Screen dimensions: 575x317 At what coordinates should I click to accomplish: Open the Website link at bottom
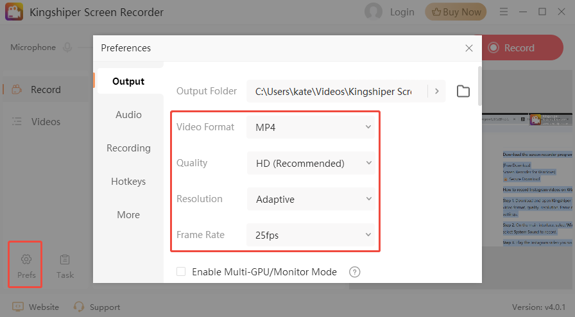(35, 307)
